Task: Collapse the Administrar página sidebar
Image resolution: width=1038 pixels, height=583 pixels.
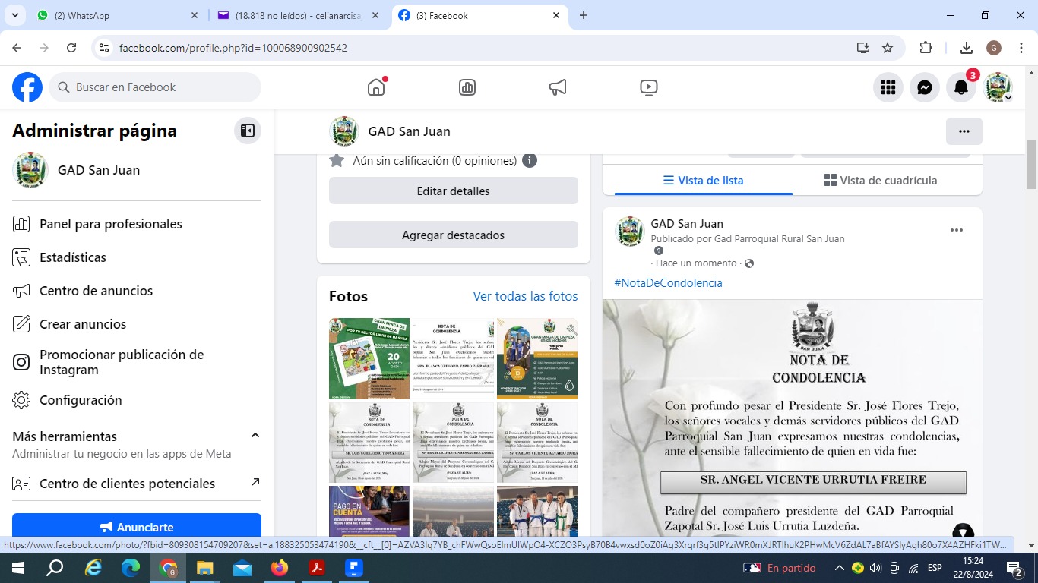Action: 248,131
